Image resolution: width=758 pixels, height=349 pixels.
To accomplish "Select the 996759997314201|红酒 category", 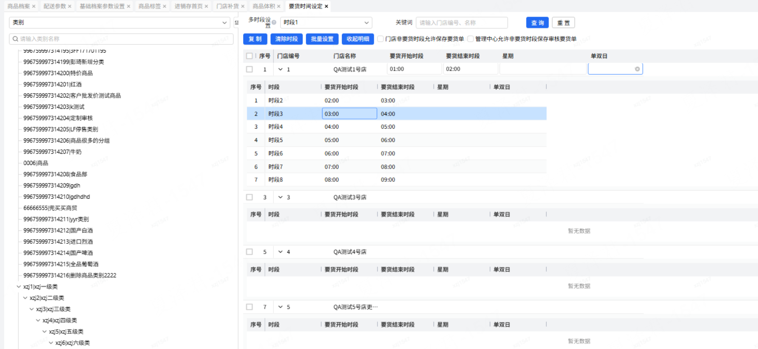I will coord(53,85).
